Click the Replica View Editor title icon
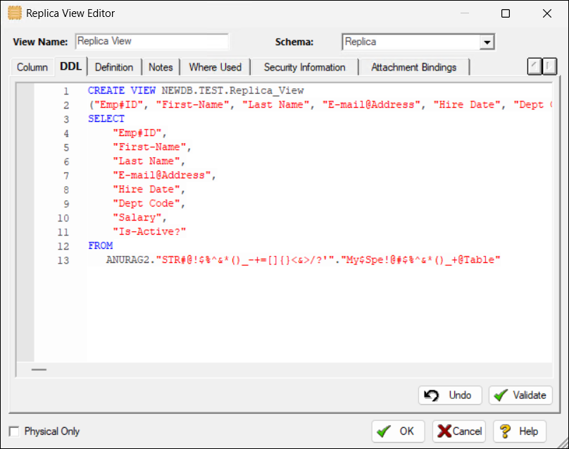The width and height of the screenshot is (569, 449). coord(15,13)
